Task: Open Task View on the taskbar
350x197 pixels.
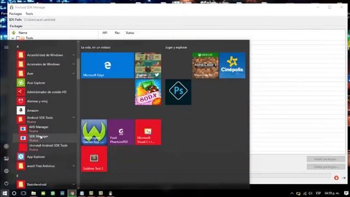Action: tap(24, 193)
